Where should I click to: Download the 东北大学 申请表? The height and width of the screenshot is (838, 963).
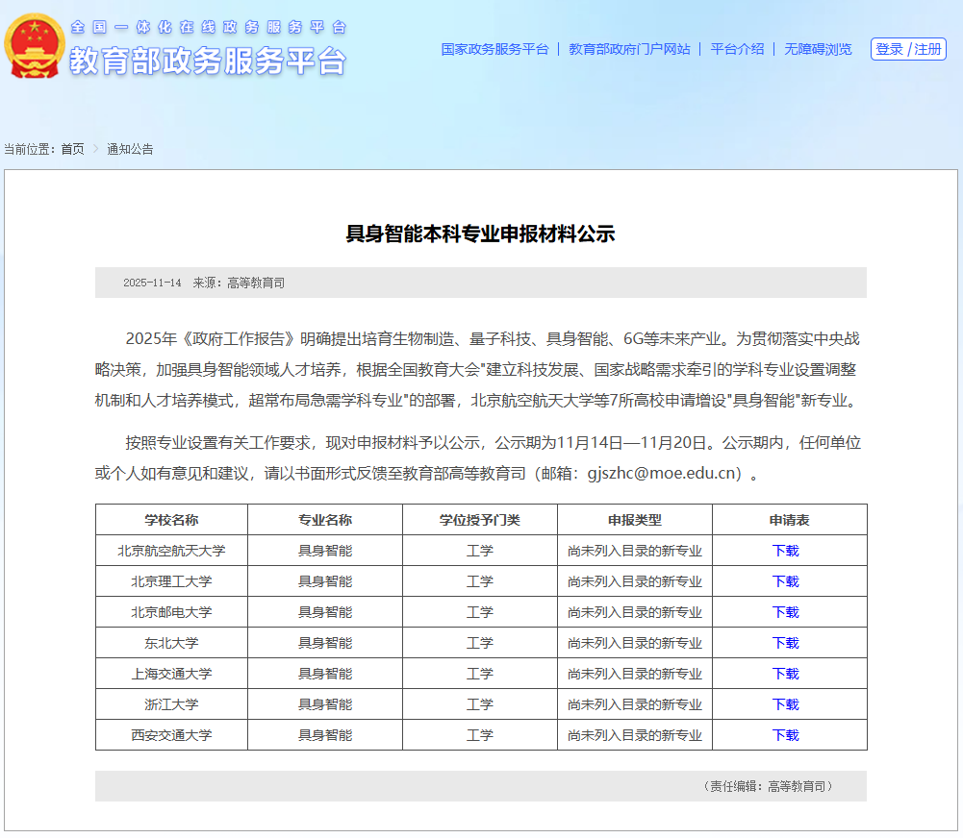[x=788, y=643]
